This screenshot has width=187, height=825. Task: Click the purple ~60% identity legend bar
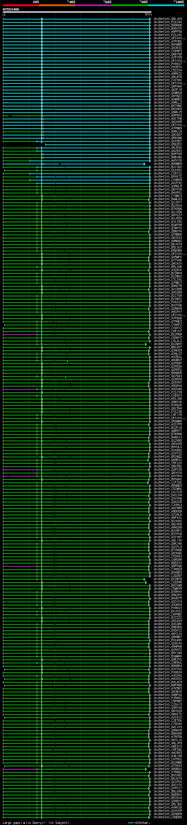pos(94,5)
